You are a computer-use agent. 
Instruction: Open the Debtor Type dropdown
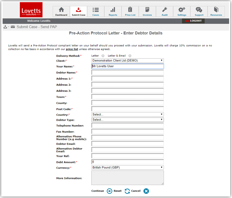point(128,120)
